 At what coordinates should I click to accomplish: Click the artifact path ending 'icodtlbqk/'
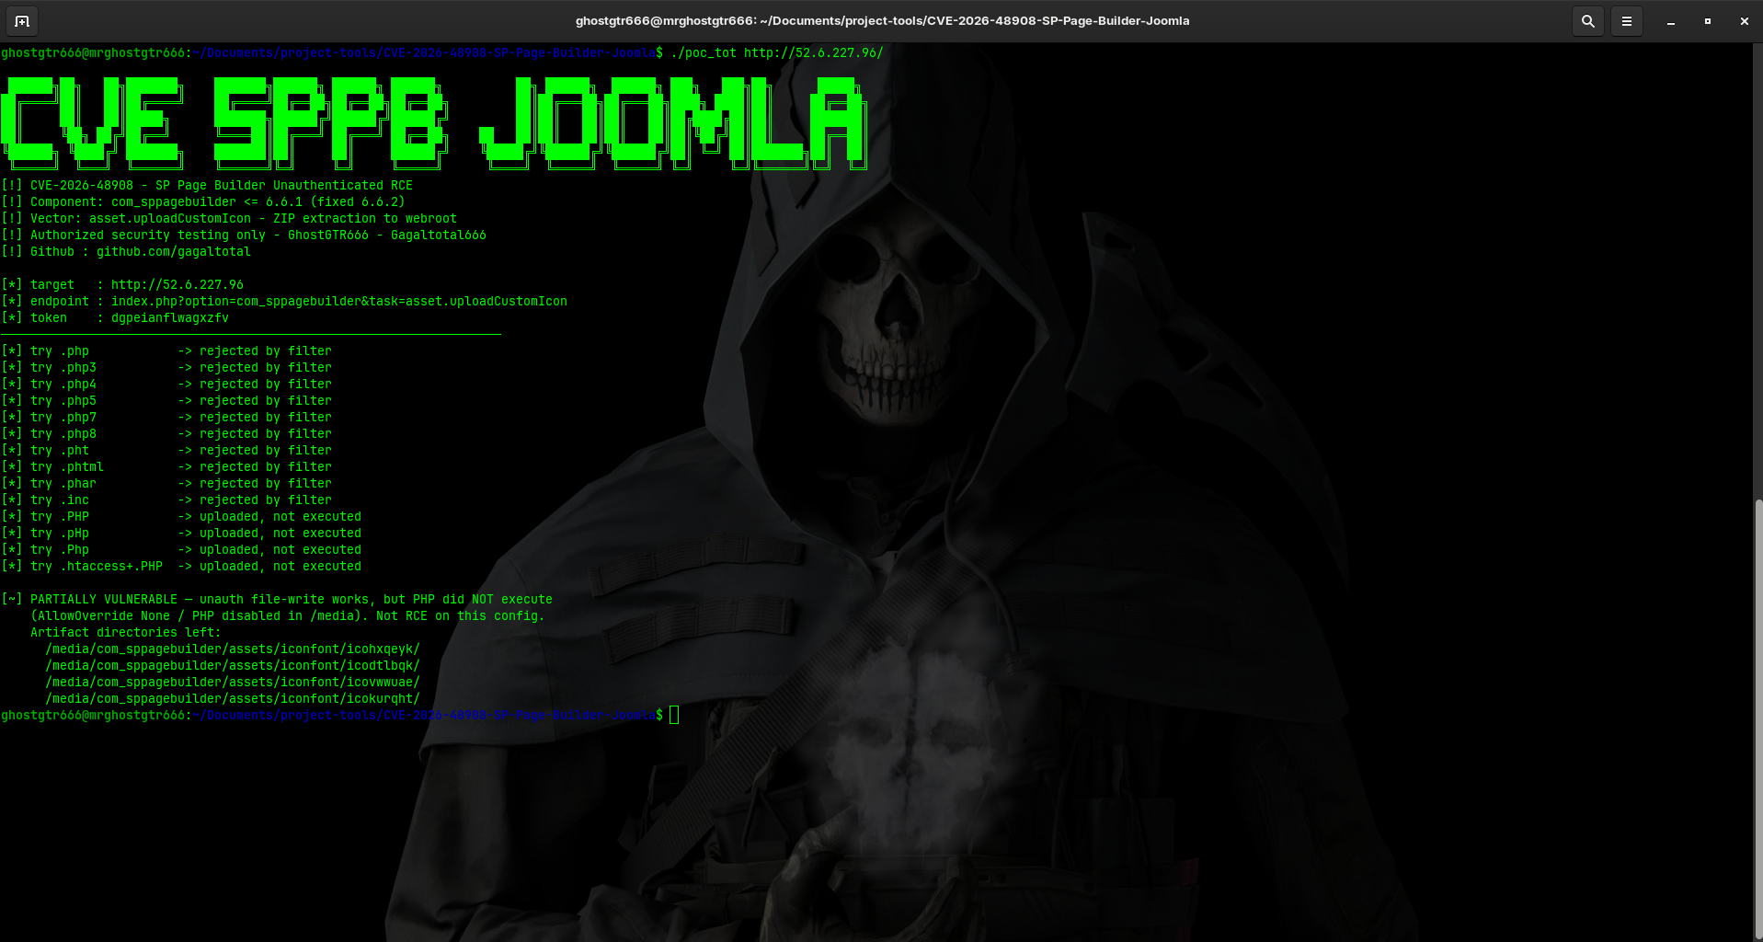[233, 666]
